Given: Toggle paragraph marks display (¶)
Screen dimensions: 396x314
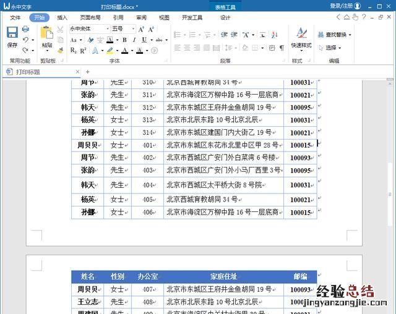Looking at the screenshot, I should [282, 48].
